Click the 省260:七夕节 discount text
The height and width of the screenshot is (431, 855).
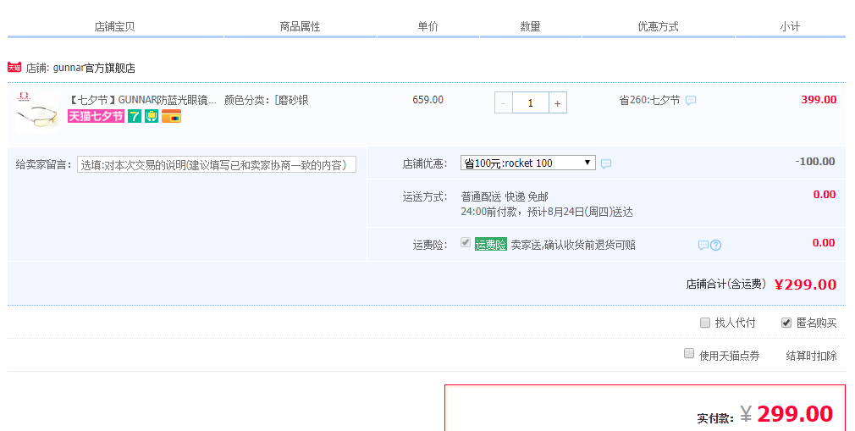649,100
